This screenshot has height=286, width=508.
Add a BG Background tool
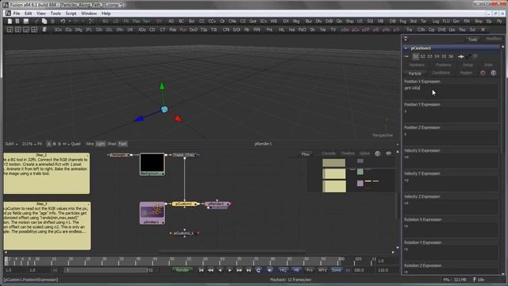pyautogui.click(x=106, y=21)
